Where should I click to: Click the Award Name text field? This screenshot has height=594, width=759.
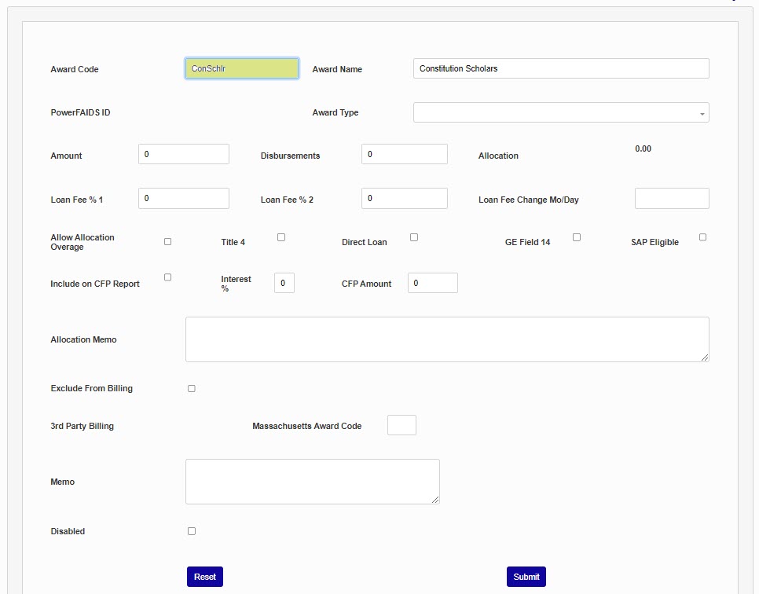click(561, 68)
